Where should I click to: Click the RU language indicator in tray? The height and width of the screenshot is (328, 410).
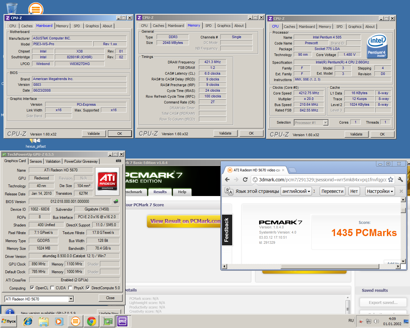351,321
